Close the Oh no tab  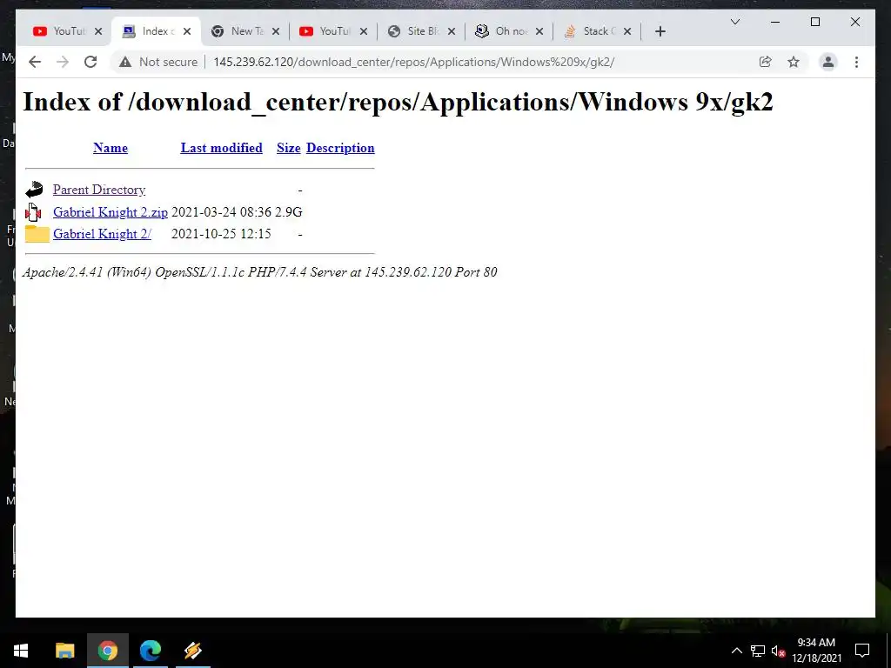coord(539,31)
